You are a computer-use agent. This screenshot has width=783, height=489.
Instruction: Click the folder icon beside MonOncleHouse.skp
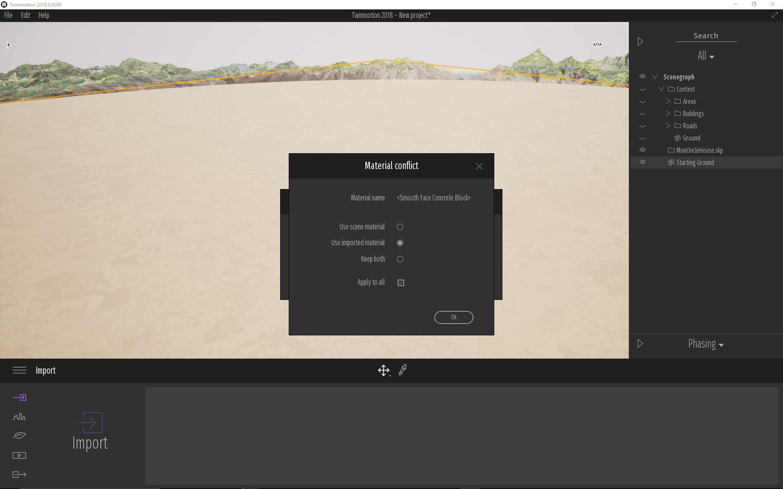(x=671, y=150)
